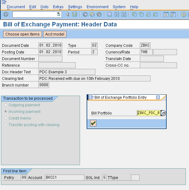
Task: Click the Company Code field ZBKC
Action: [x=145, y=45]
